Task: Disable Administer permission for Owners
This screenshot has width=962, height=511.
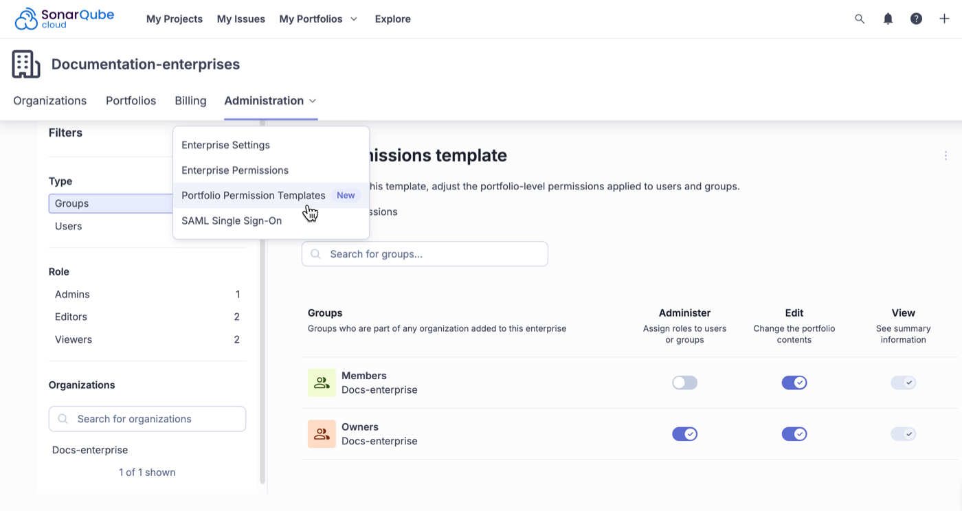Action: pyautogui.click(x=684, y=433)
